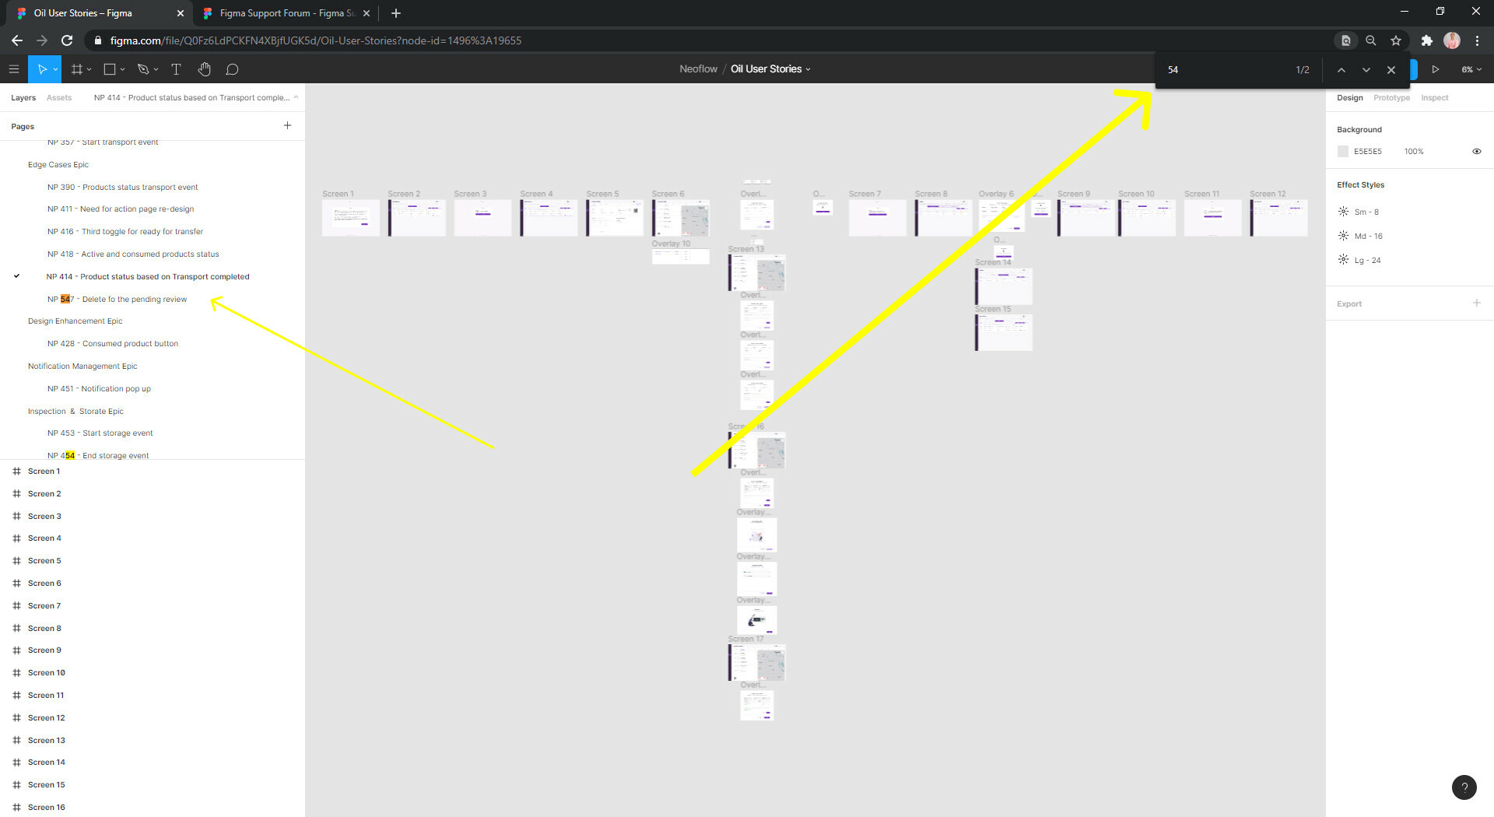This screenshot has height=817, width=1494.
Task: Switch to the Layers tab
Action: [x=23, y=98]
